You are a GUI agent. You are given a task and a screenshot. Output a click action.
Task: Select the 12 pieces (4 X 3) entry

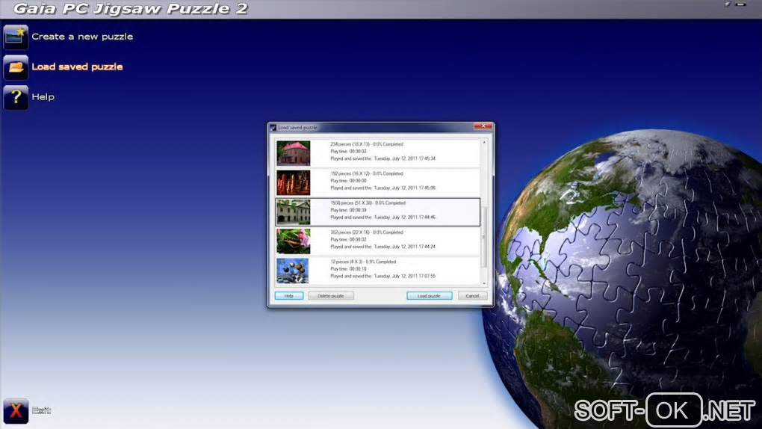(377, 271)
